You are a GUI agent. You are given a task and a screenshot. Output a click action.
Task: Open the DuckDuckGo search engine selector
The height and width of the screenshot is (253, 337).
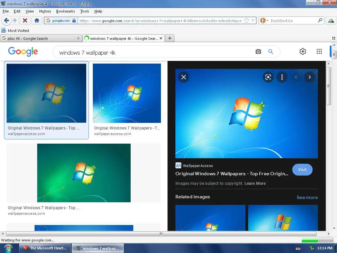click(264, 21)
